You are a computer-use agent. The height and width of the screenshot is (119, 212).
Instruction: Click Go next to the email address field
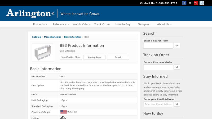click(177, 104)
